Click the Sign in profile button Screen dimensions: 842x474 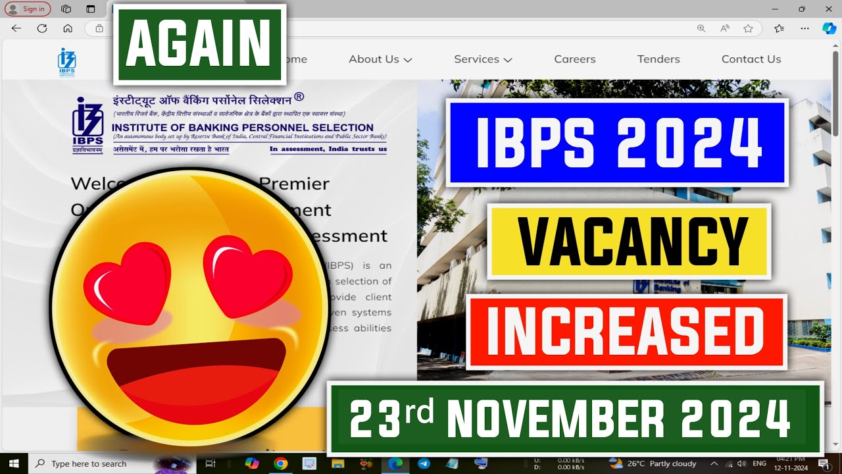click(x=28, y=9)
